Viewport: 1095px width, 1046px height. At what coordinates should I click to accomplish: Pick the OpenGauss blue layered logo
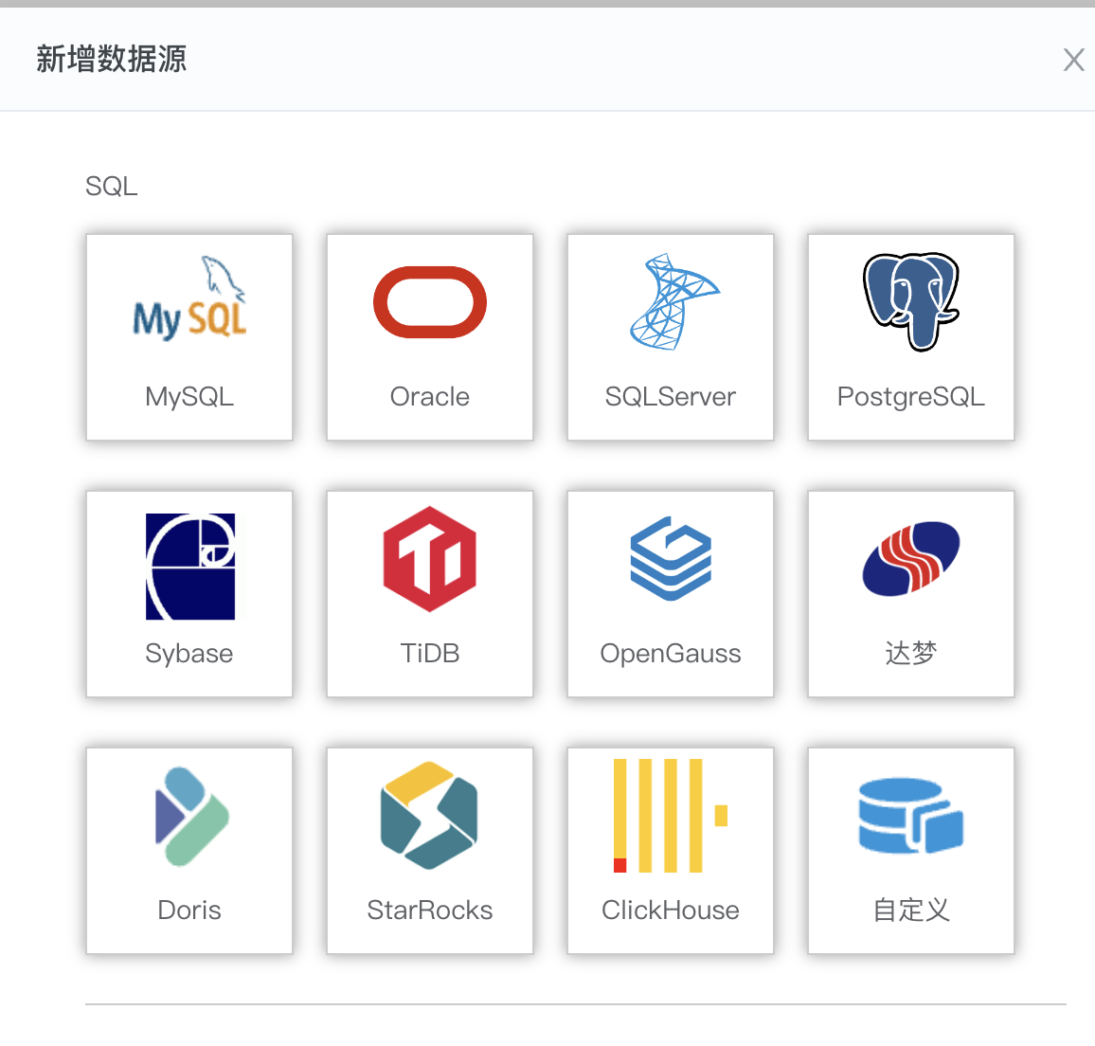click(x=671, y=558)
